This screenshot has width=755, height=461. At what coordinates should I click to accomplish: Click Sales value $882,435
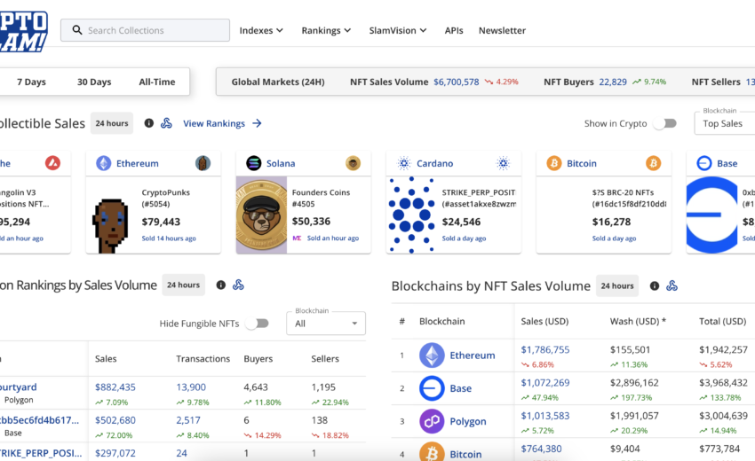115,387
